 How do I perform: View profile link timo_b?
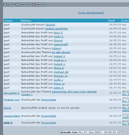[x=58, y=33]
